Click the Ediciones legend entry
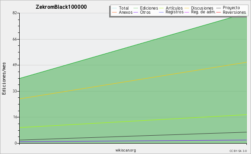251x154 pixels. coord(146,8)
